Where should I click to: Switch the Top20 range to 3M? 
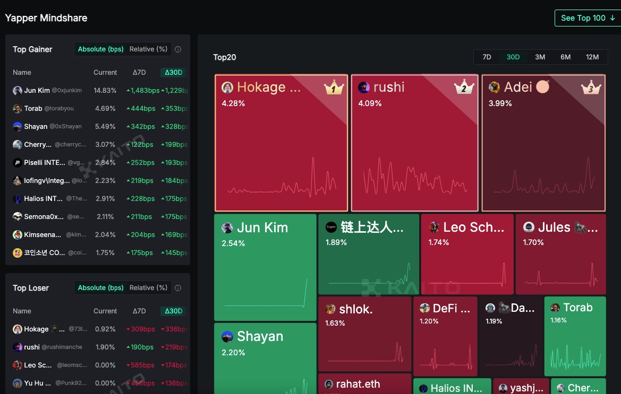point(540,57)
